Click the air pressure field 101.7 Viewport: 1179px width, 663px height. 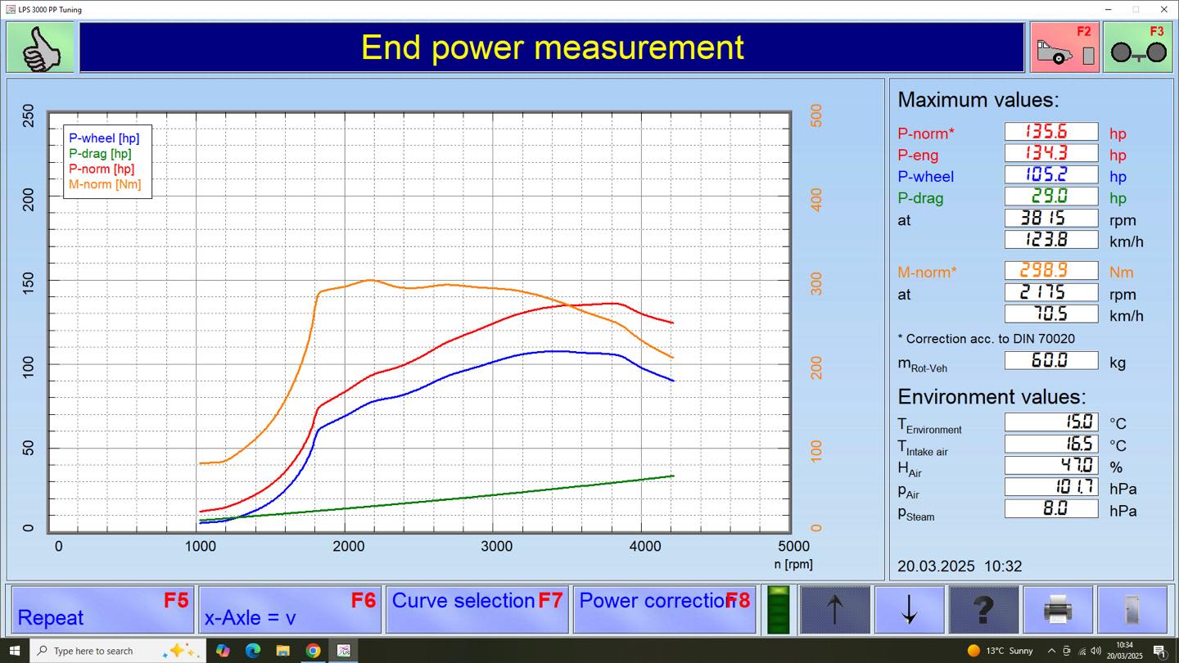coord(1051,487)
